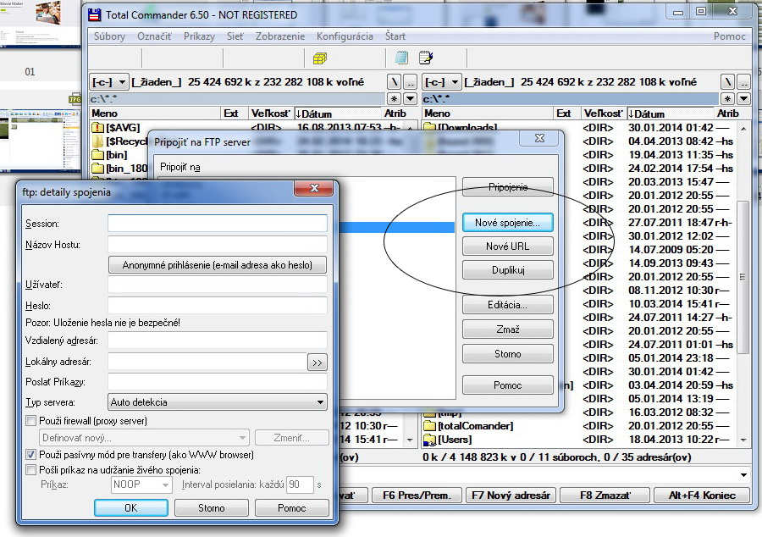Expand the command line history dropdown

[x=744, y=475]
